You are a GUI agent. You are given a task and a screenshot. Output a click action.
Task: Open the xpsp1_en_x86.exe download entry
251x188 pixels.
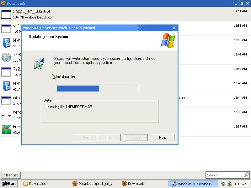click(x=125, y=14)
